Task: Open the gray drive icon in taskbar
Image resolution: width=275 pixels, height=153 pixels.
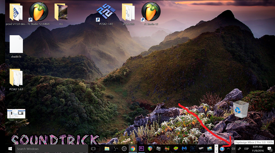Action: [201, 149]
